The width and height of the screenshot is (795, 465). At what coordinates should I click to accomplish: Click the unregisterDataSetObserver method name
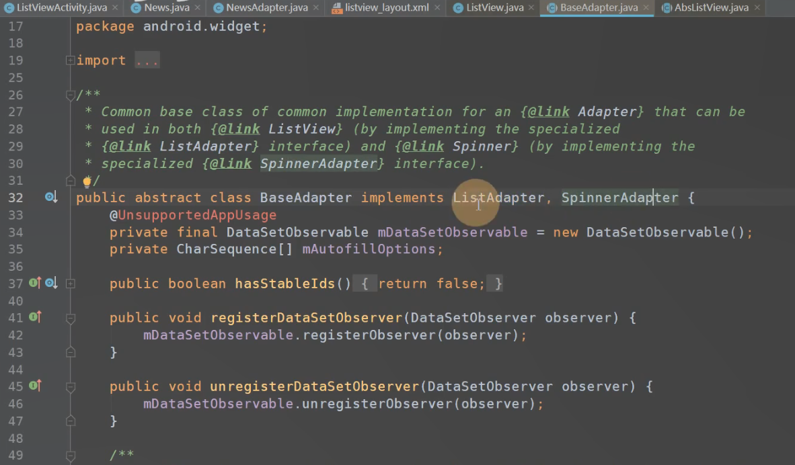[x=314, y=386]
